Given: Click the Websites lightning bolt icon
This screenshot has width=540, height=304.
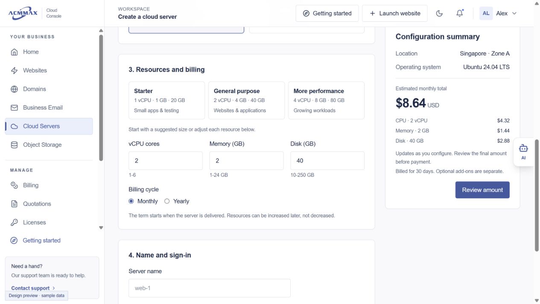Looking at the screenshot, I should click(x=15, y=70).
